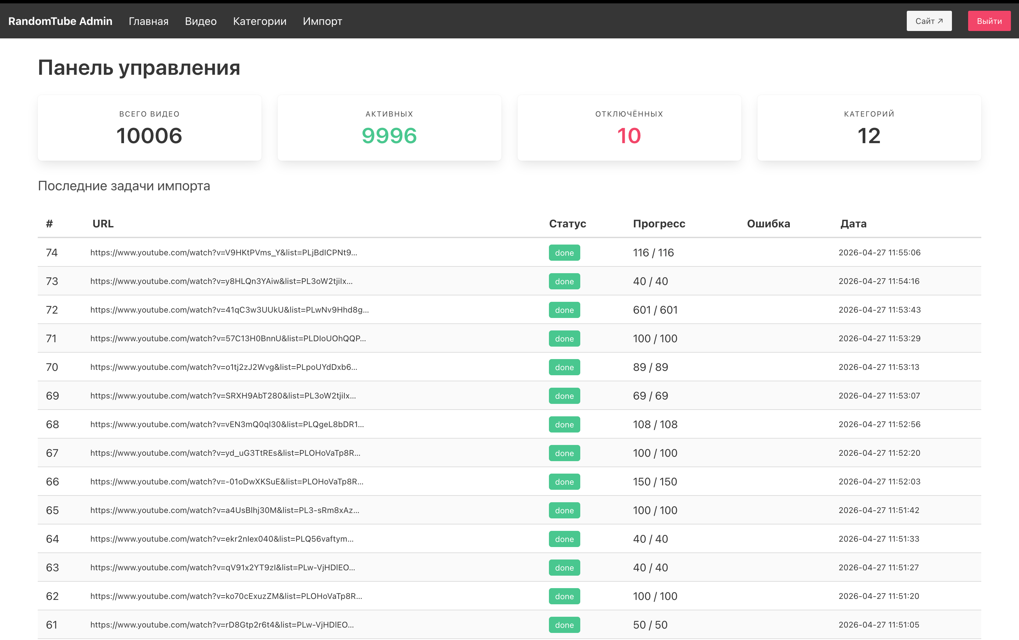Click the red Выйти button
The width and height of the screenshot is (1019, 640).
pyautogui.click(x=989, y=21)
